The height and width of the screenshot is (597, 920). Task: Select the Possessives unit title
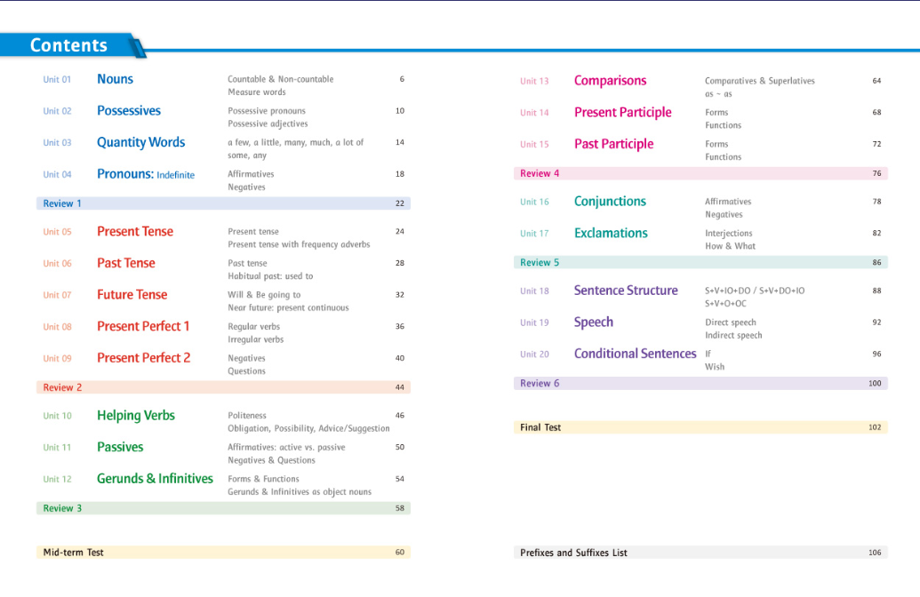129,111
